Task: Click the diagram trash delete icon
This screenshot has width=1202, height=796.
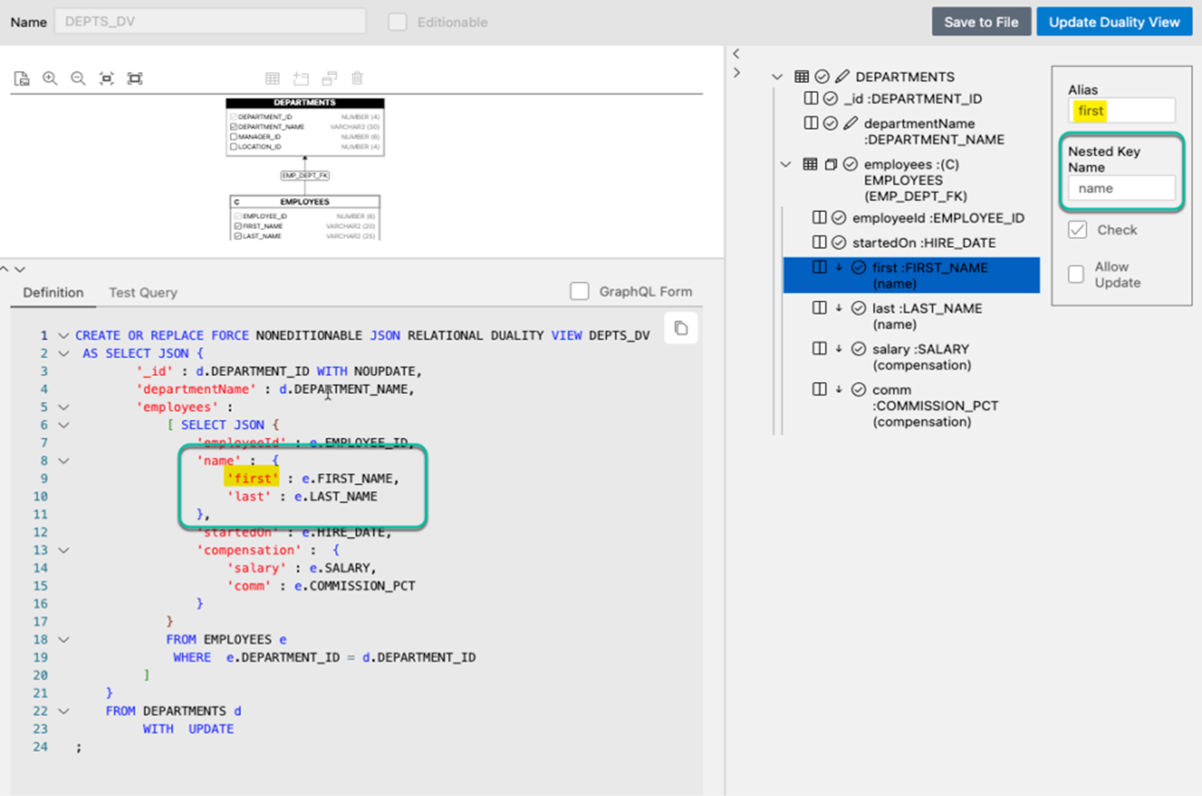Action: (x=357, y=79)
